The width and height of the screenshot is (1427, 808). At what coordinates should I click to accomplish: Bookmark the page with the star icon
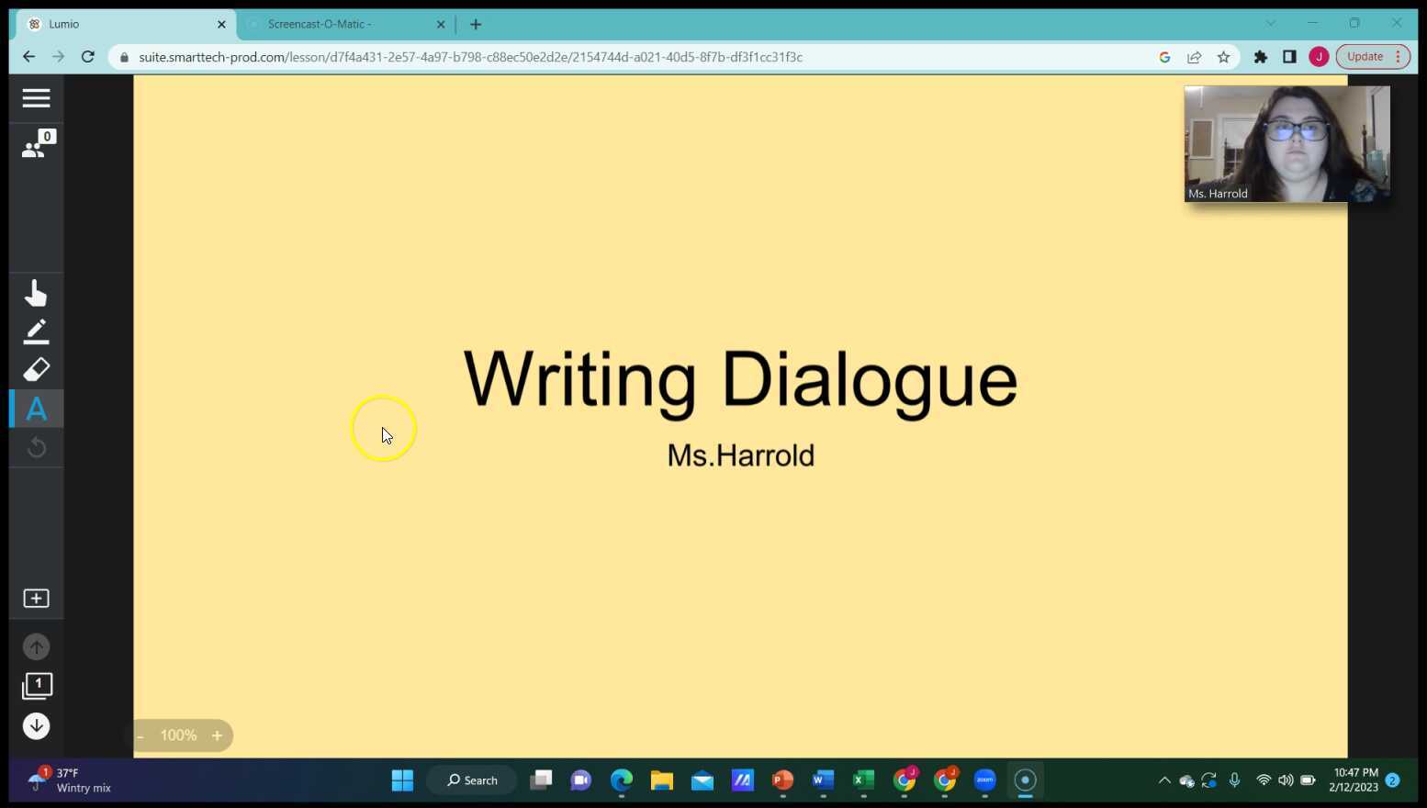click(1222, 56)
